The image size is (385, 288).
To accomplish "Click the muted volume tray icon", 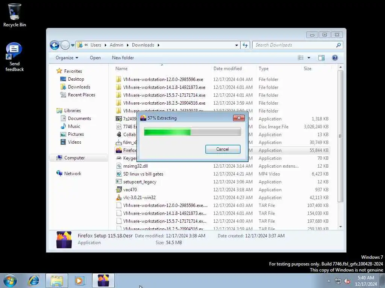I will pos(347,281).
